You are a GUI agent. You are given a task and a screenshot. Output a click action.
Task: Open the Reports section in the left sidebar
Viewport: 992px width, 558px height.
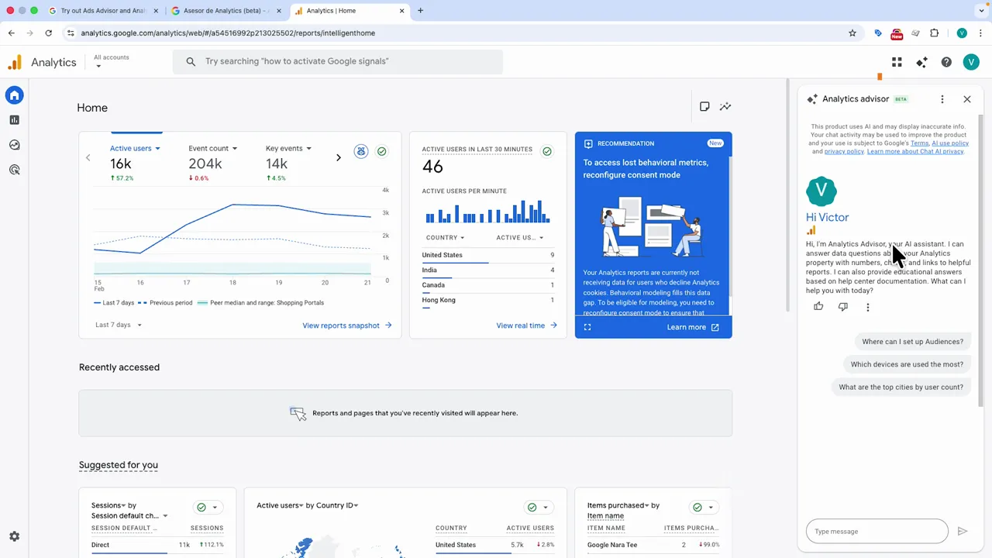coord(14,120)
